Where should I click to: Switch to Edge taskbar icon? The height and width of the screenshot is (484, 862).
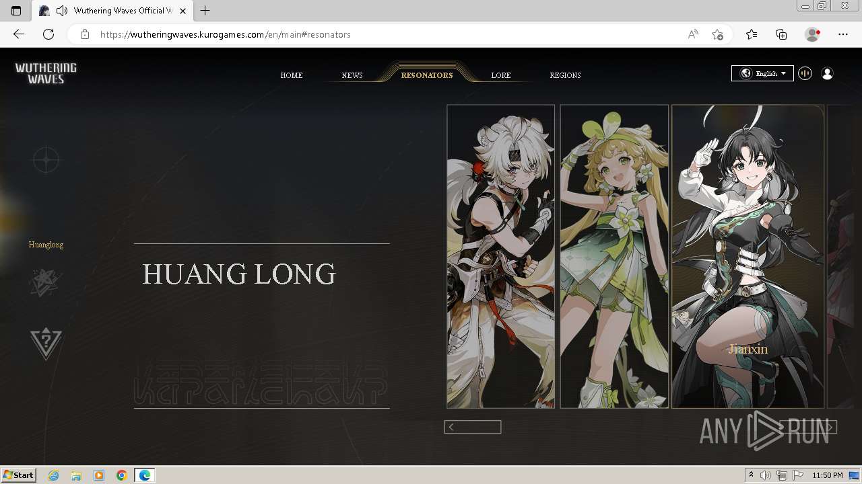[145, 475]
